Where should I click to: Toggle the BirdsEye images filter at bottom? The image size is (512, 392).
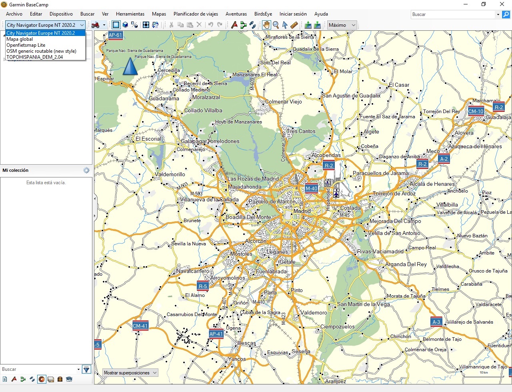[x=69, y=379]
